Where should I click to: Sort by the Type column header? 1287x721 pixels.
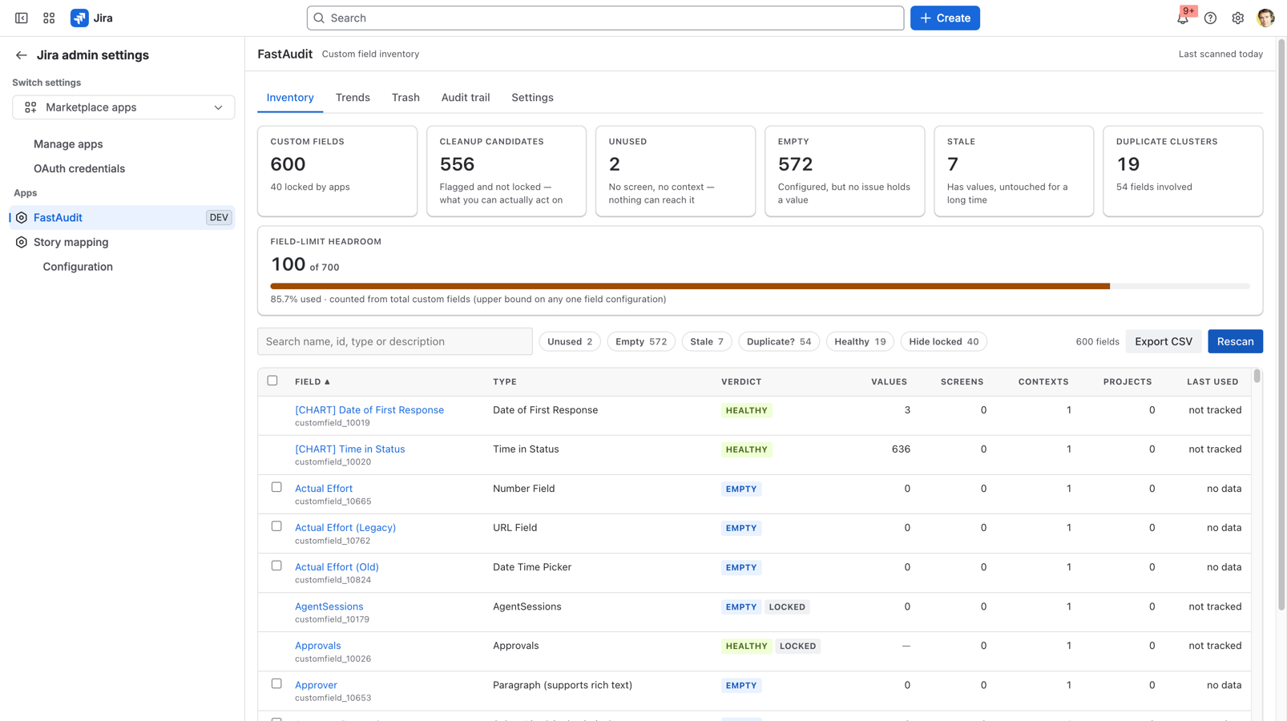[x=505, y=382]
